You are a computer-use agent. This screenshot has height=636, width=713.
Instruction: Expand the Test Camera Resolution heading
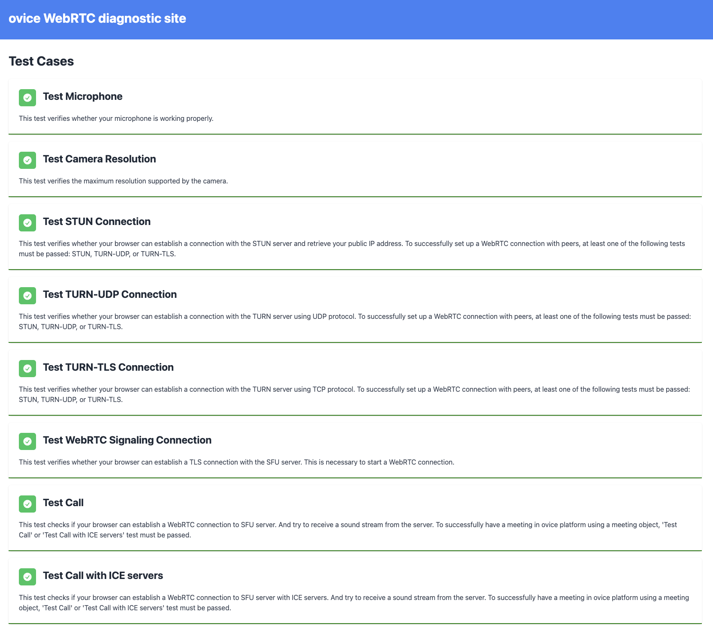click(x=100, y=159)
